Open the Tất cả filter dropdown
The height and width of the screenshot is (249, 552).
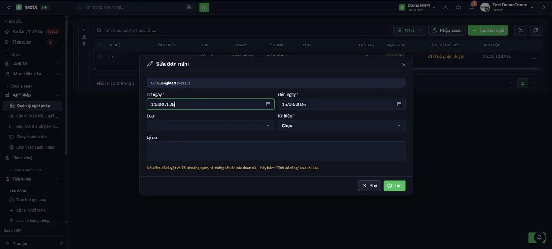tap(409, 30)
